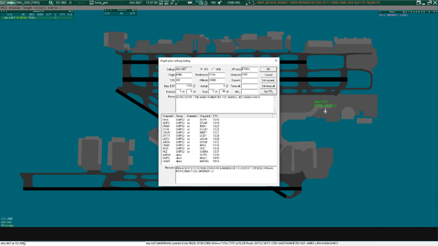Viewport: 438px width, 246px height.
Task: Click the KMIA METAR text in toolbar
Action: point(318,3)
